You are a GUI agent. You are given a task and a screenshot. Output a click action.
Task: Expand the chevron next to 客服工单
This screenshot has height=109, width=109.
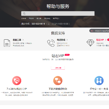(23, 40)
